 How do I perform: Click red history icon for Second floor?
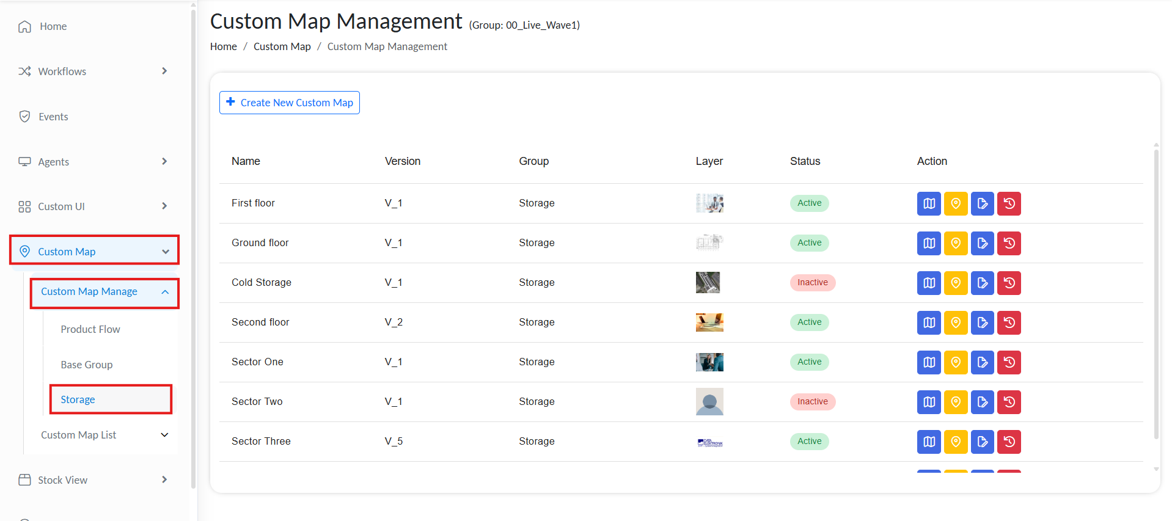click(x=1009, y=322)
